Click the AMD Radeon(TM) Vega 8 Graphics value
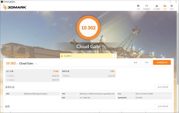 [x=36, y=94]
